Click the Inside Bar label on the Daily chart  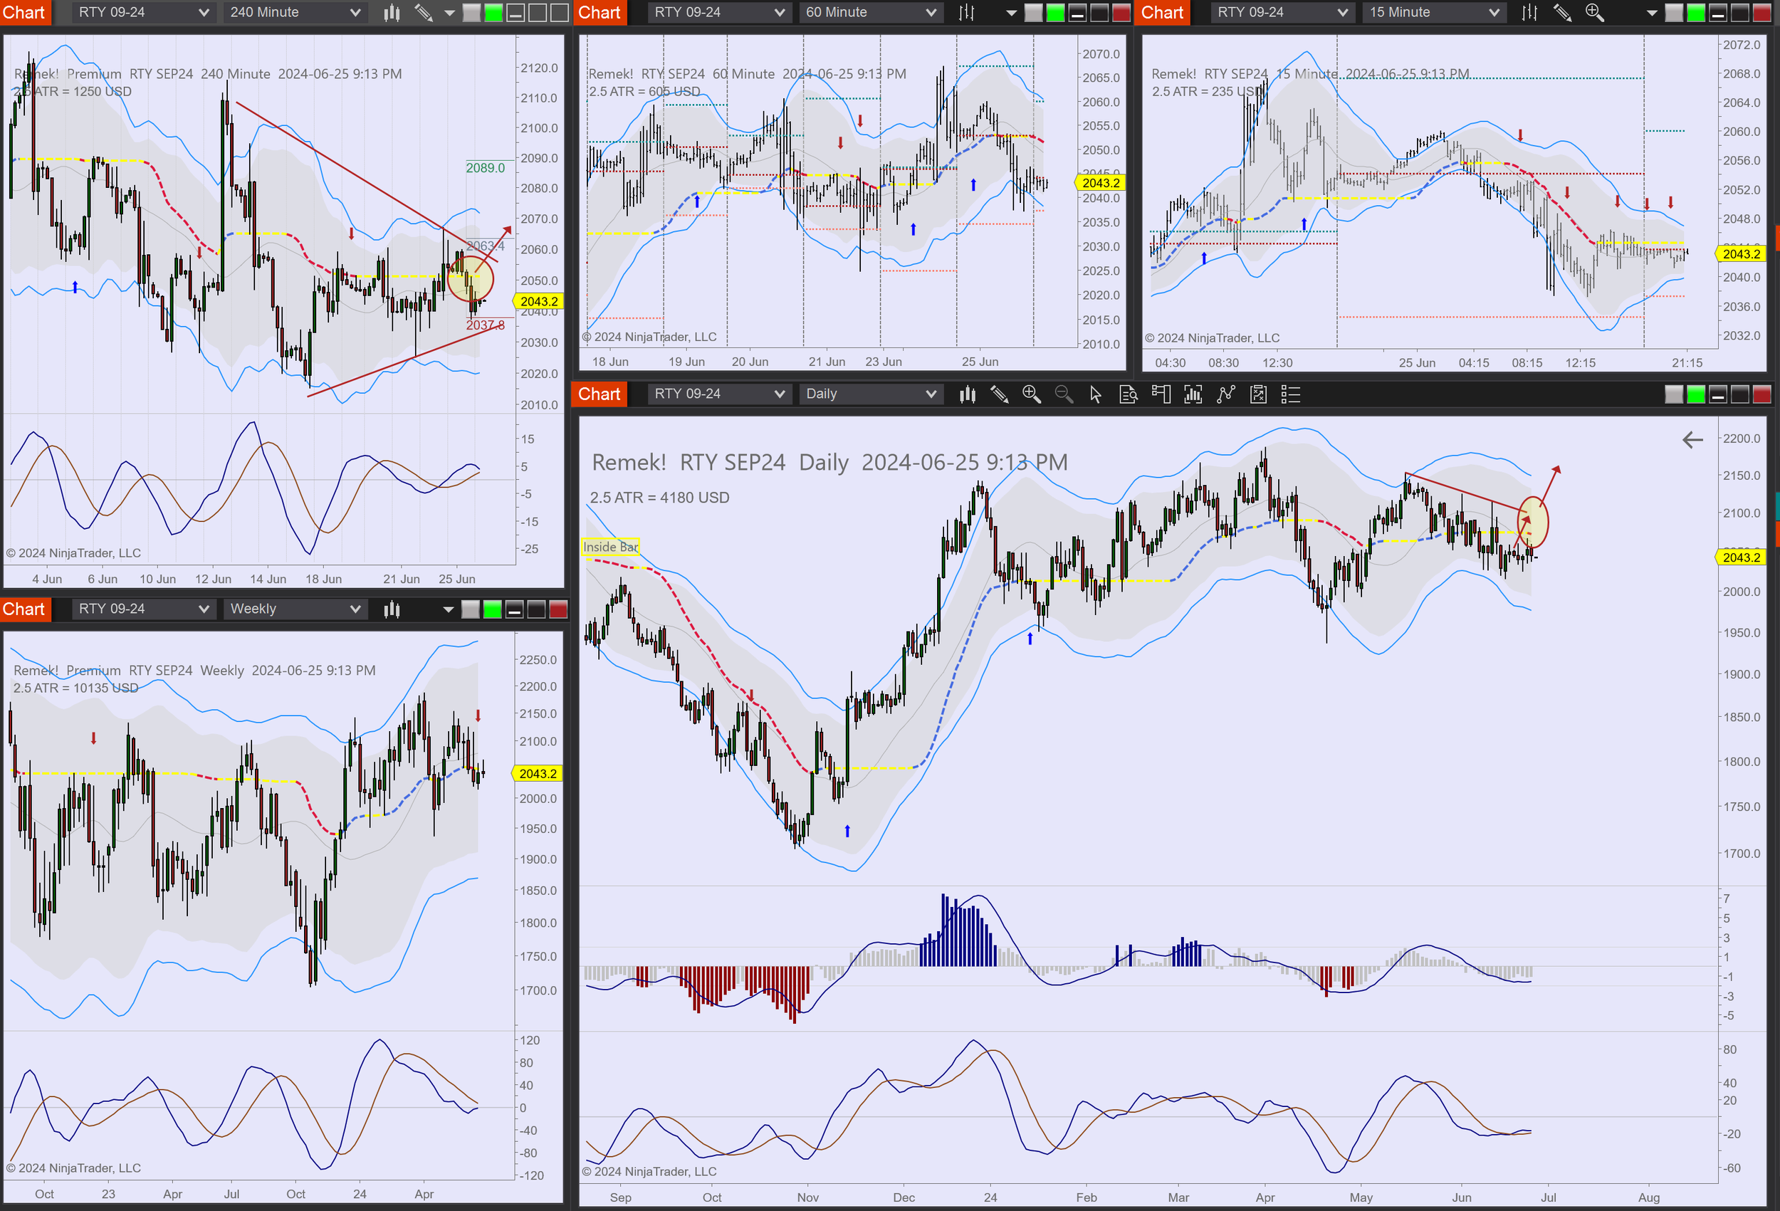click(610, 547)
